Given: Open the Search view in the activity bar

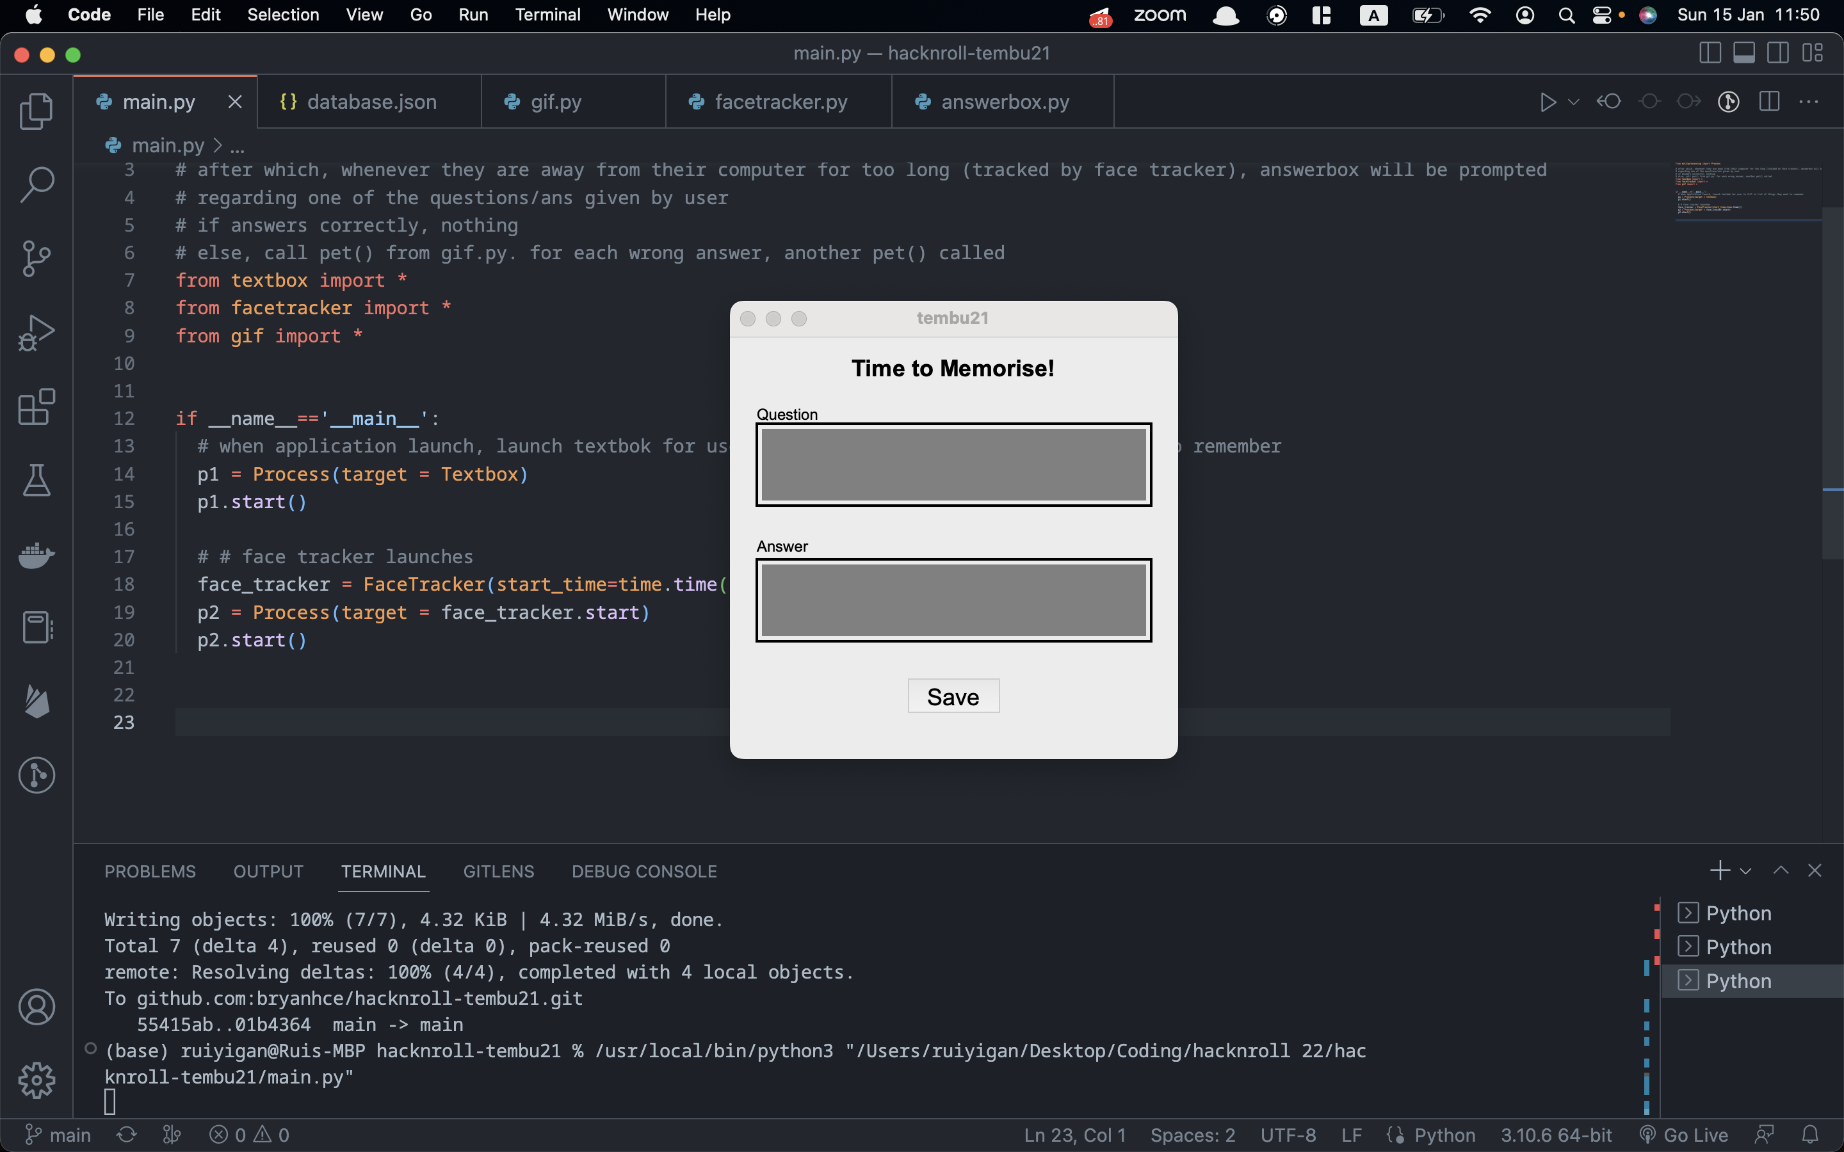Looking at the screenshot, I should point(36,184).
